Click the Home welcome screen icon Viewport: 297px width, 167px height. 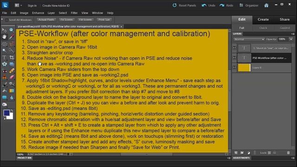[266, 5]
